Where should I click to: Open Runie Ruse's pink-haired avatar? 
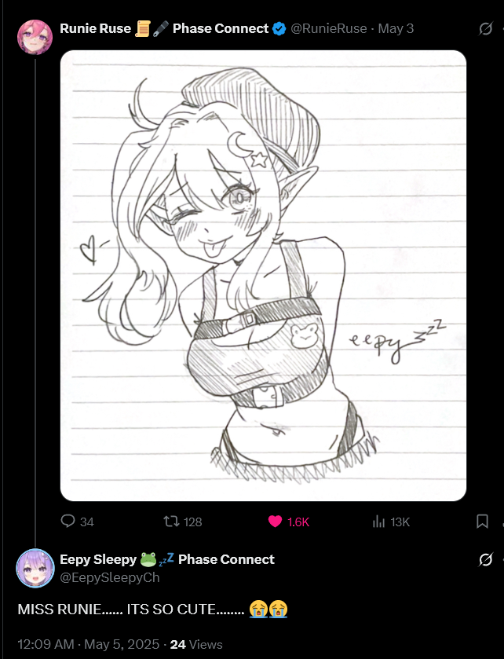pyautogui.click(x=35, y=37)
